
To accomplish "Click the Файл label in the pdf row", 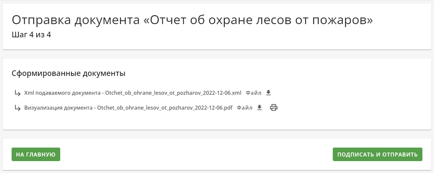I will [x=244, y=108].
